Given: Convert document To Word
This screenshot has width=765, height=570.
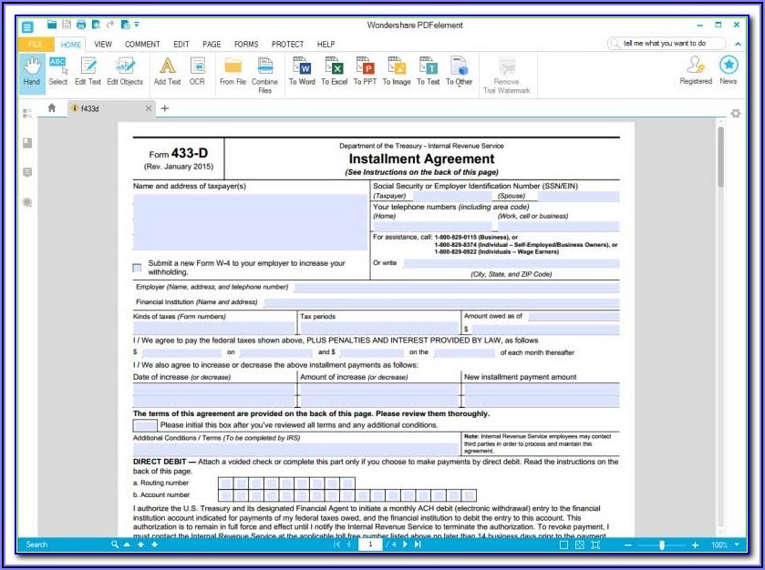Looking at the screenshot, I should point(302,71).
